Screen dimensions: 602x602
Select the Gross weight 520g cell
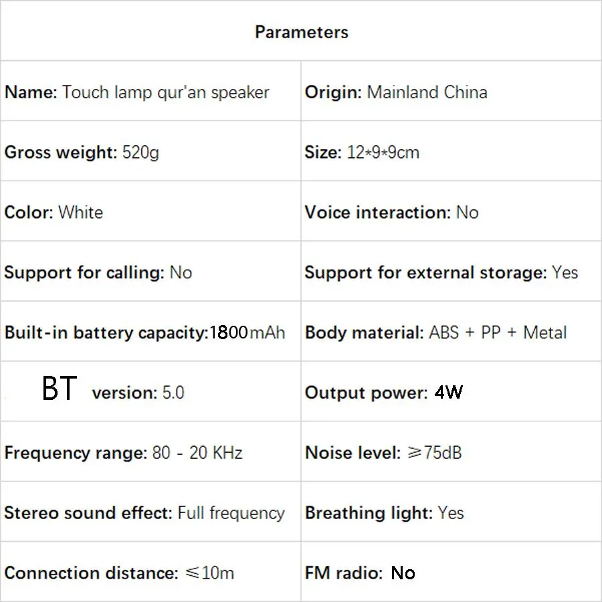click(x=82, y=153)
